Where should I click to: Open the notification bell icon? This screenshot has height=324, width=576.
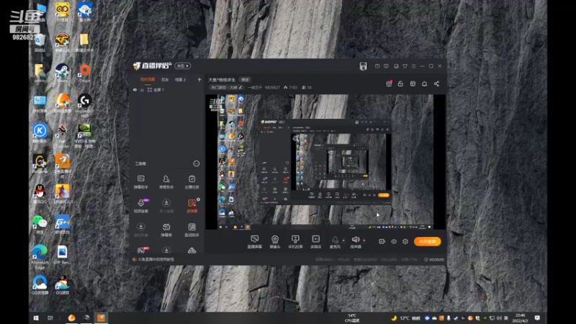(424, 84)
